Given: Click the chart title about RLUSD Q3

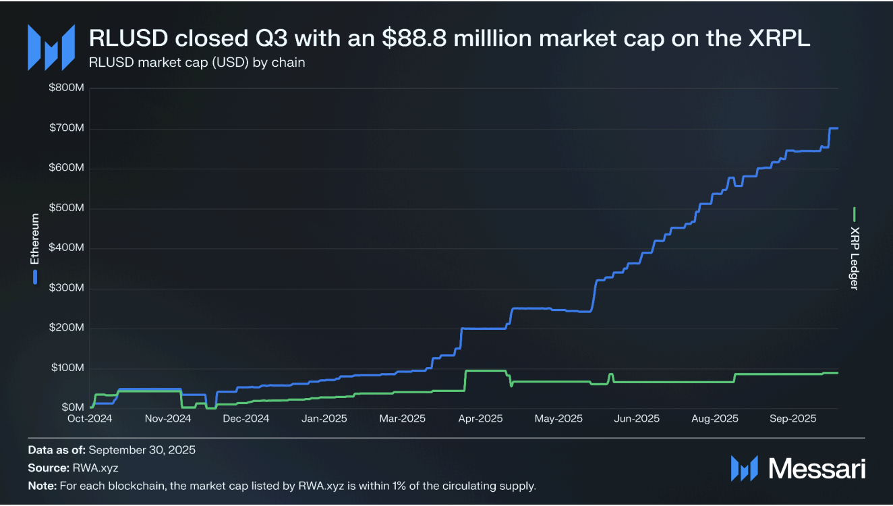Looking at the screenshot, I should tap(450, 38).
